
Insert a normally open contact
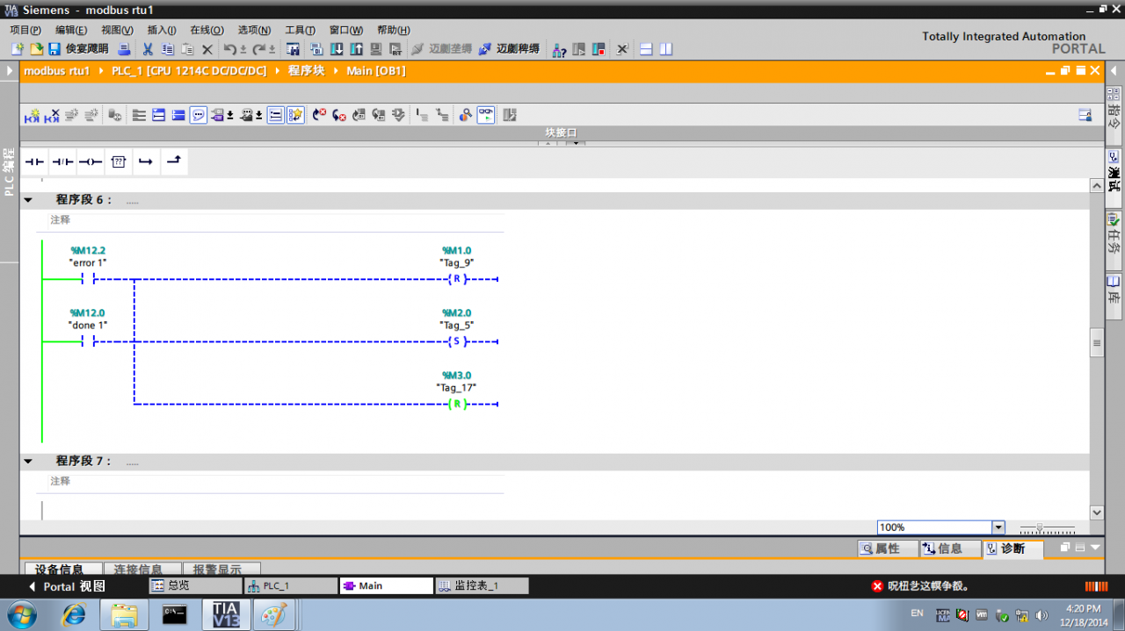(x=34, y=161)
